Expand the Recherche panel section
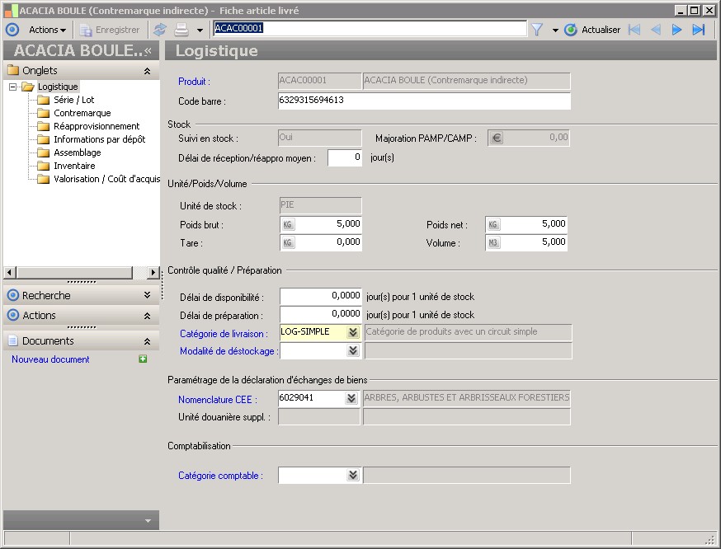 (x=147, y=295)
